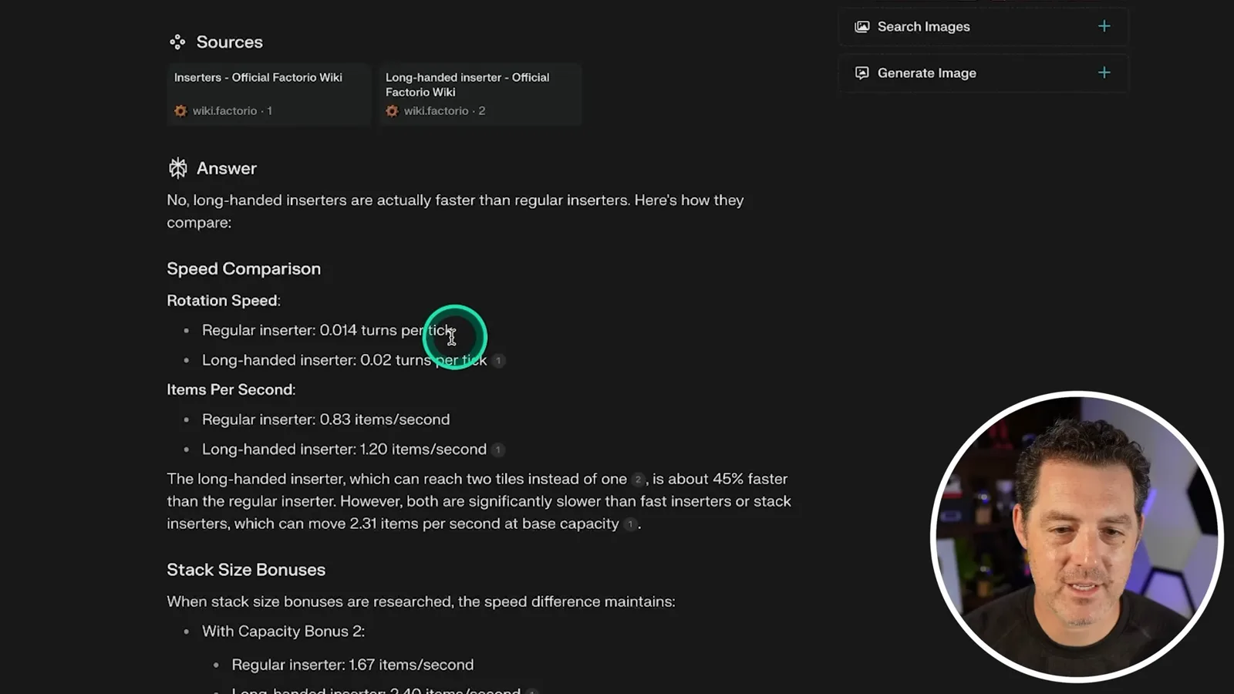The width and height of the screenshot is (1234, 694).
Task: Click the Answer heading text
Action: pos(227,168)
